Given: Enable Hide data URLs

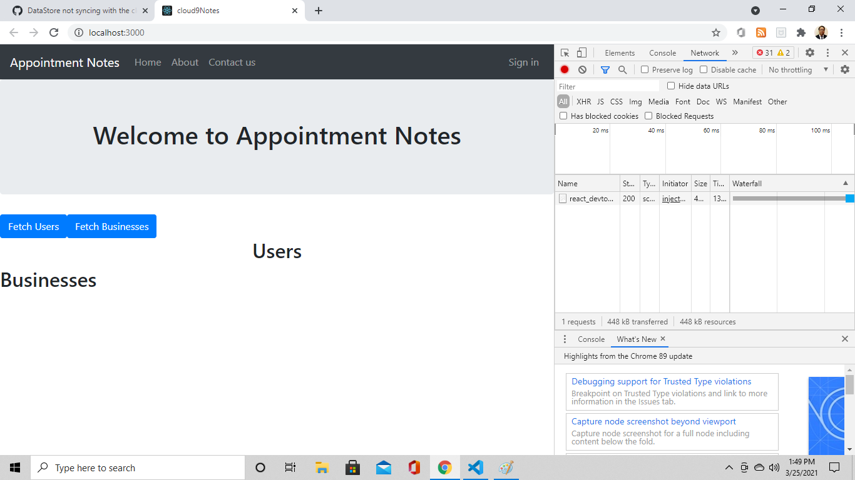Looking at the screenshot, I should point(671,86).
